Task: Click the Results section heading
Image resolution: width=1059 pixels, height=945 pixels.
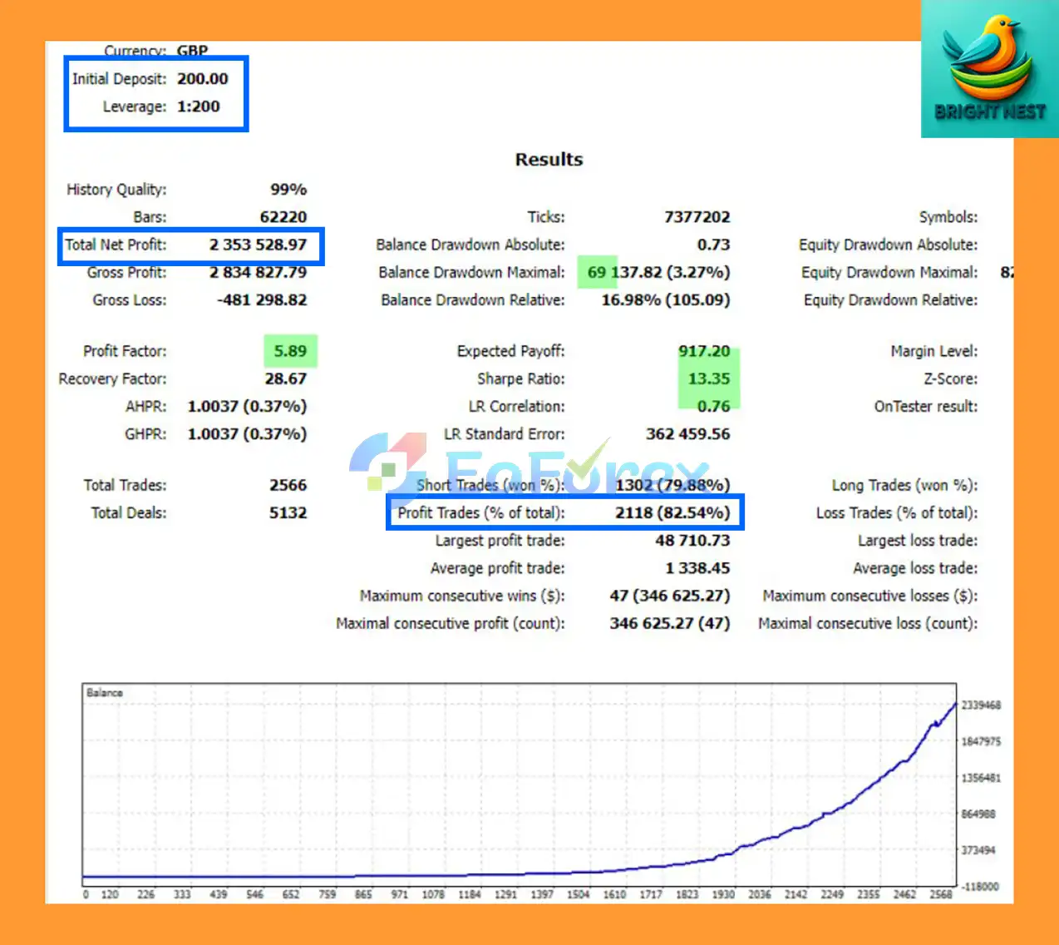Action: click(549, 159)
